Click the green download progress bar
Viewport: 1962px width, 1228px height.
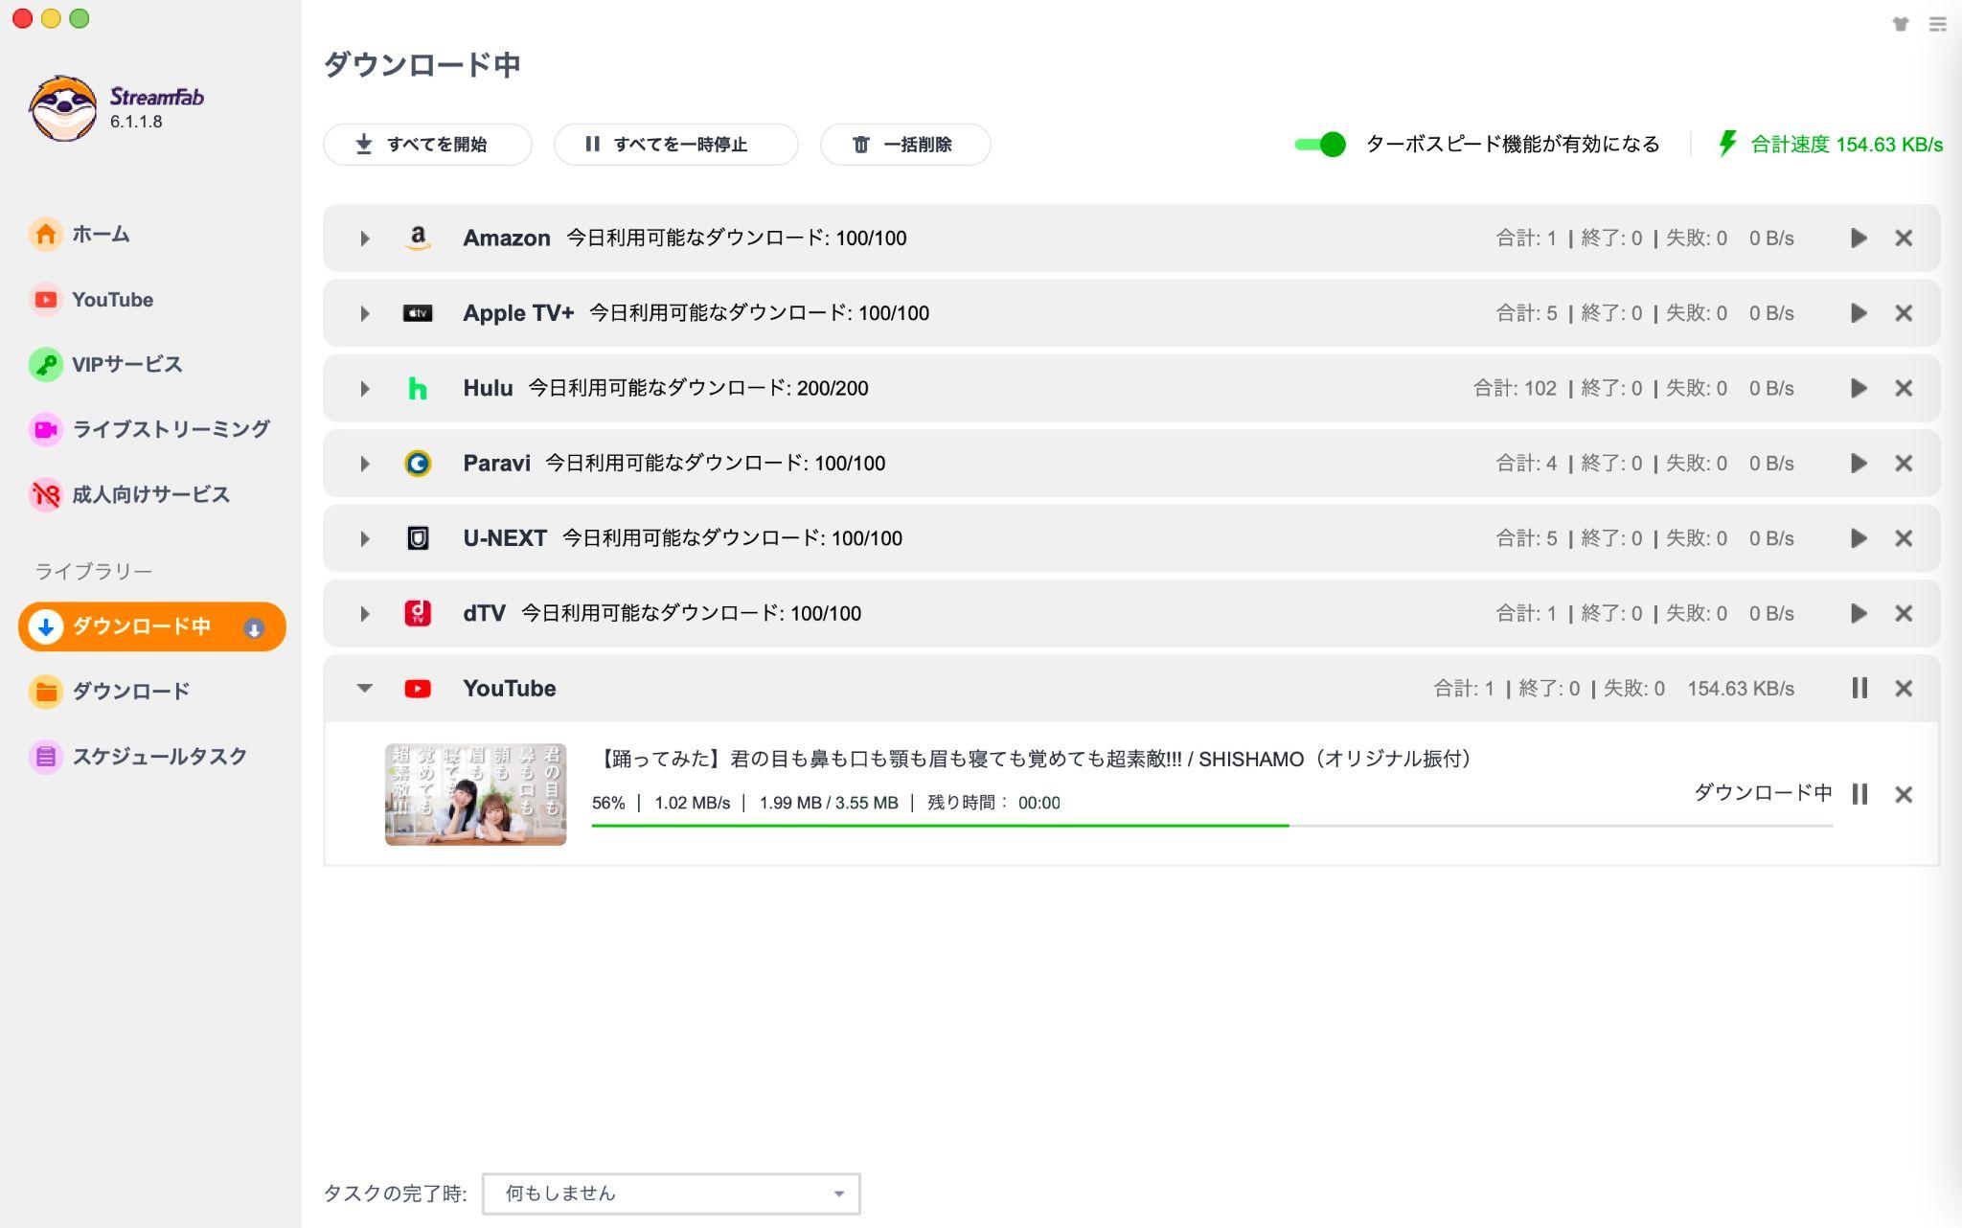tap(940, 825)
